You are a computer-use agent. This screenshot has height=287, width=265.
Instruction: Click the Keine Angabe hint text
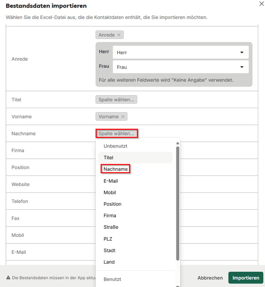coord(166,80)
